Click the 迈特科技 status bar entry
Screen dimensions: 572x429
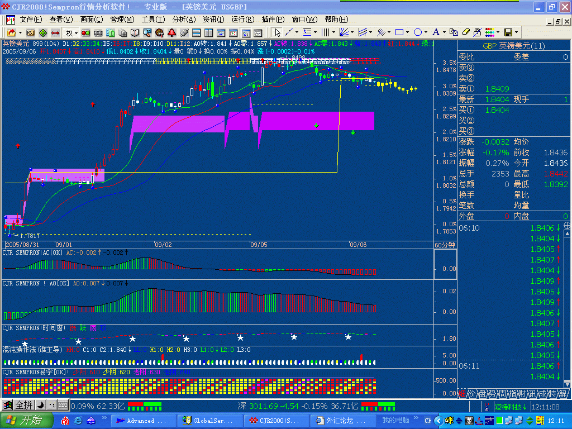[511, 407]
